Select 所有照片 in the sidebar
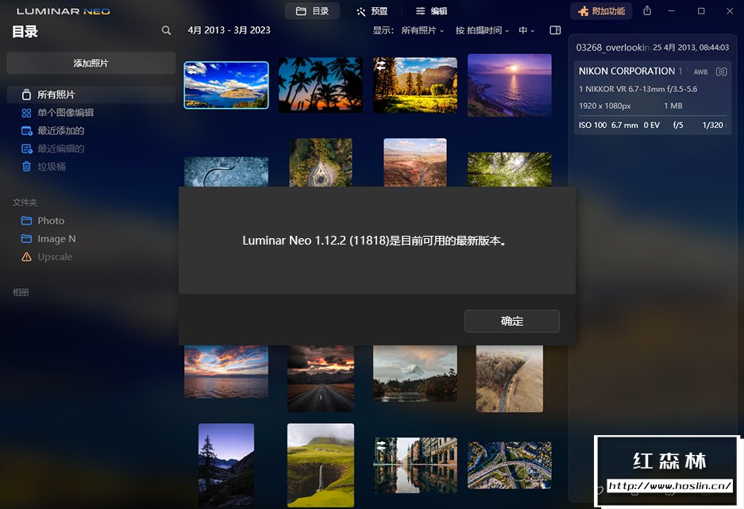Viewport: 744px width, 509px height. (91, 94)
